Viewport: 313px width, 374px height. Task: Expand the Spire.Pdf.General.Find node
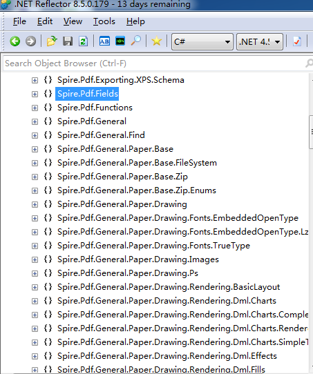tap(35, 135)
